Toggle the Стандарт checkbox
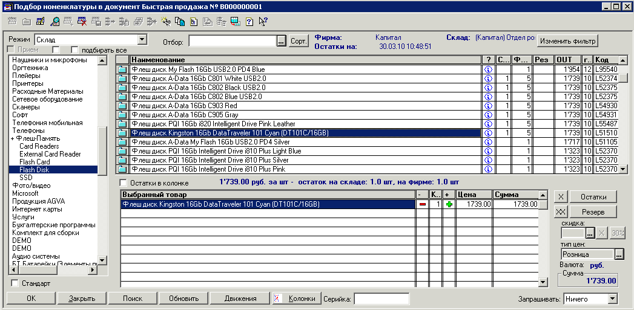 tap(15, 283)
